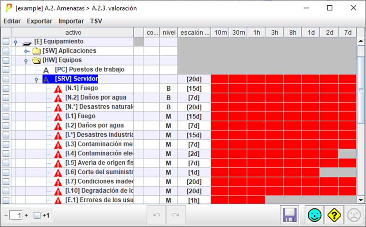366x227 pixels.
Task: Click the redo arrow button
Action: 176,215
